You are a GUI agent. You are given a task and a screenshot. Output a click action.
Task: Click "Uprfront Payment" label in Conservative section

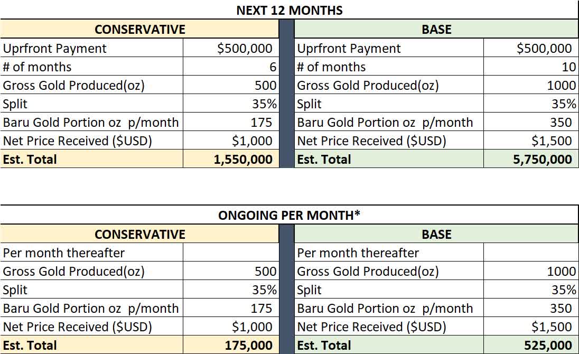(x=55, y=49)
